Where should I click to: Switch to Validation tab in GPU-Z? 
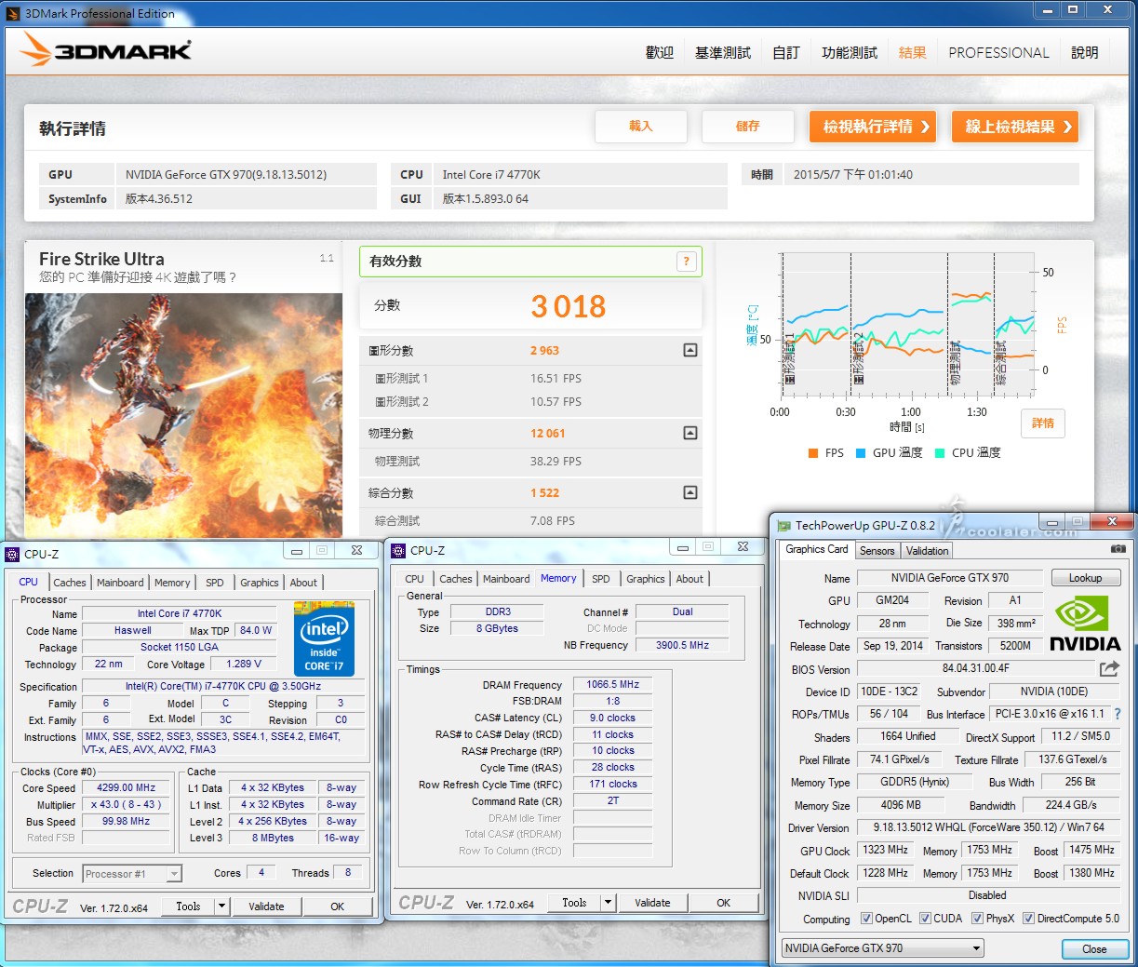tap(928, 551)
